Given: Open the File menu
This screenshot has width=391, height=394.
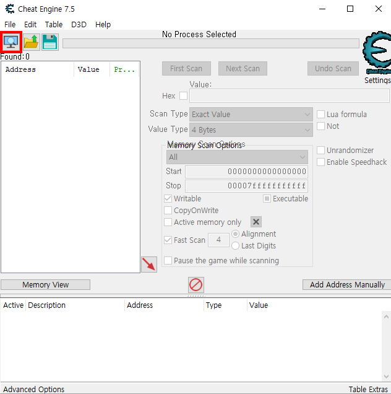Looking at the screenshot, I should [10, 25].
